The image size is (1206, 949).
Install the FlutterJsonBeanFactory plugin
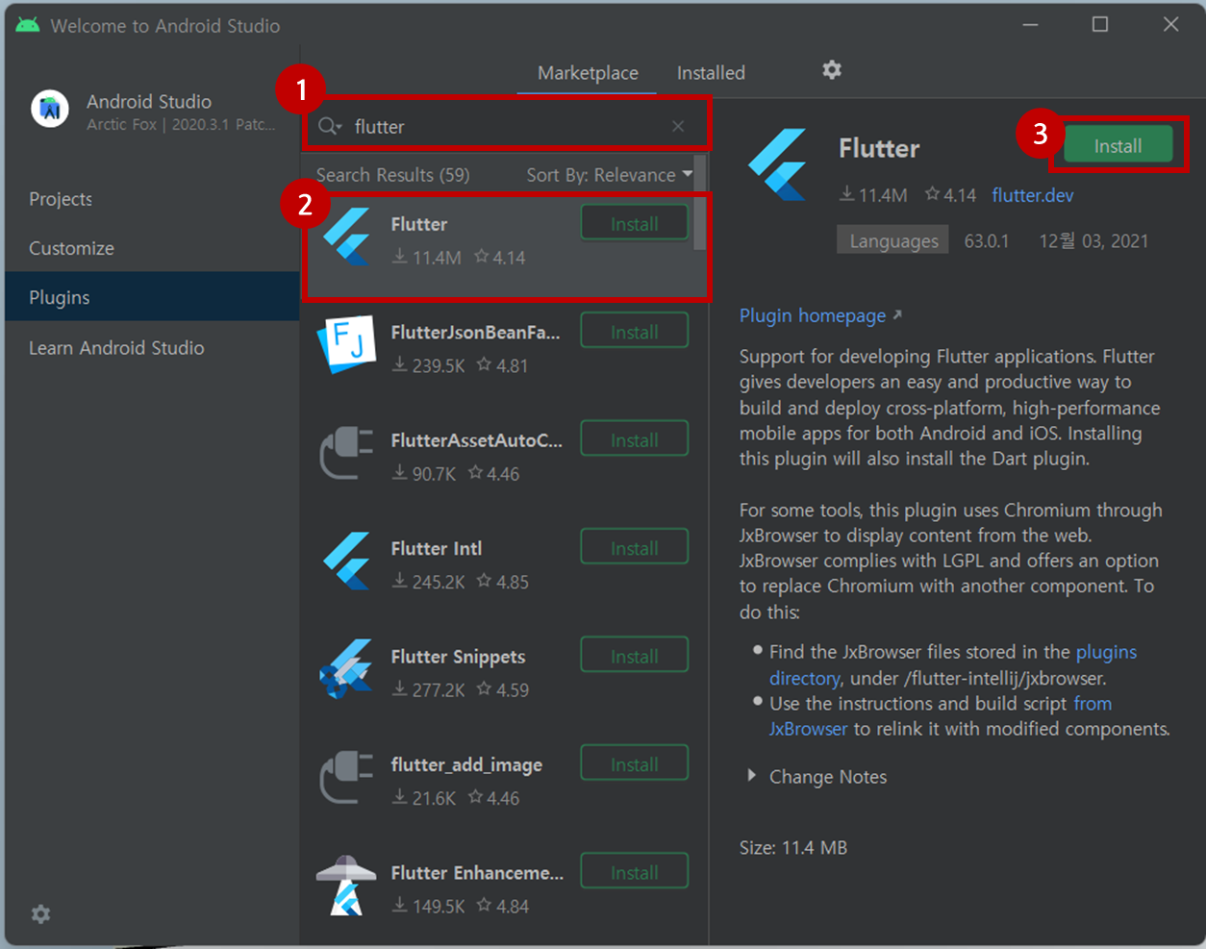click(635, 332)
